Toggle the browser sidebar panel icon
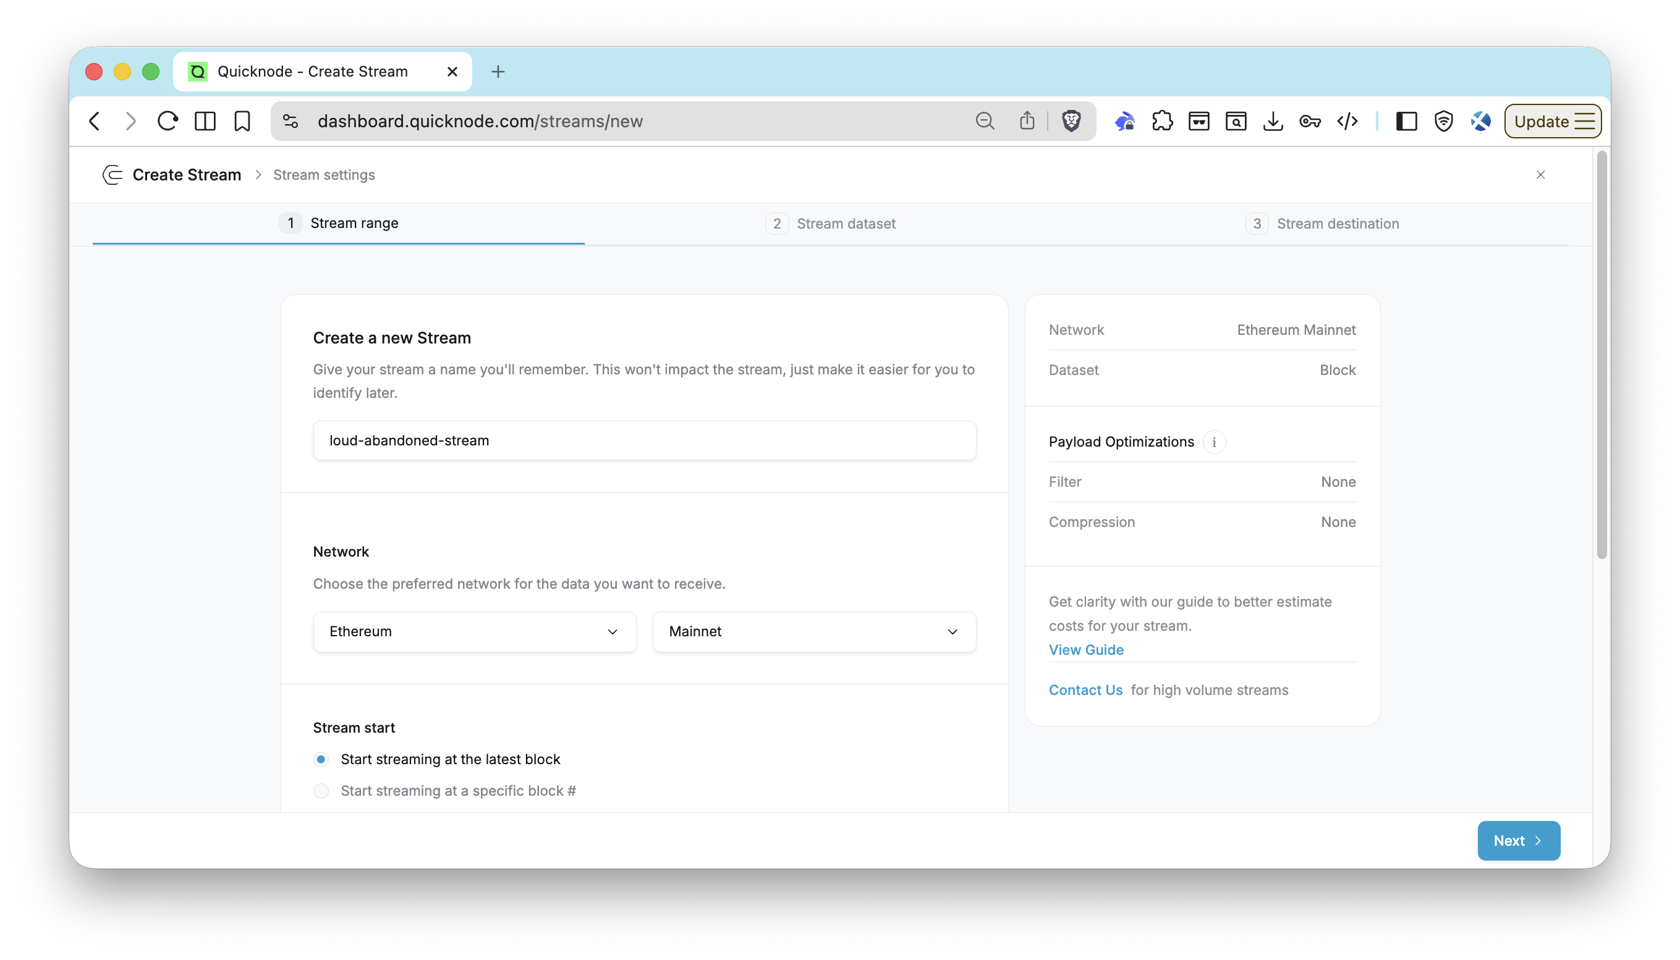The width and height of the screenshot is (1680, 960). pyautogui.click(x=1406, y=121)
